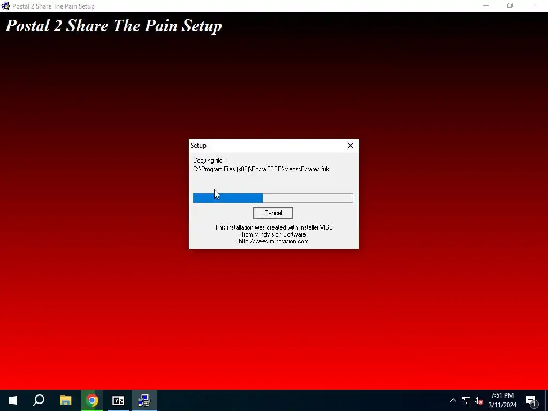This screenshot has height=411, width=548.
Task: Select the Postal 2 installer taskbar icon
Action: [144, 400]
